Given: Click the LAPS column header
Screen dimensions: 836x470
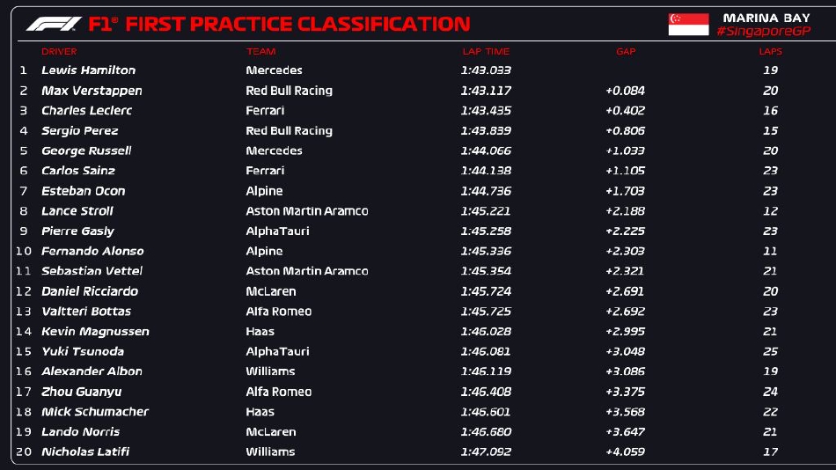Looking at the screenshot, I should [770, 52].
